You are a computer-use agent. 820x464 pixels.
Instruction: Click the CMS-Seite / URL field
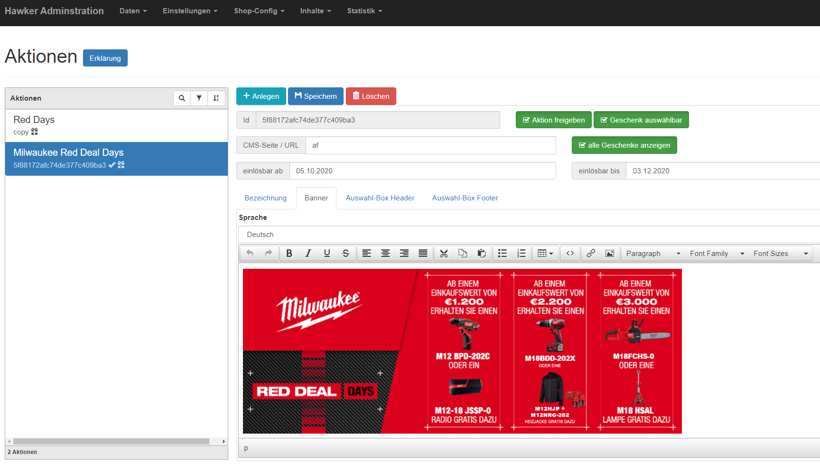click(x=431, y=145)
